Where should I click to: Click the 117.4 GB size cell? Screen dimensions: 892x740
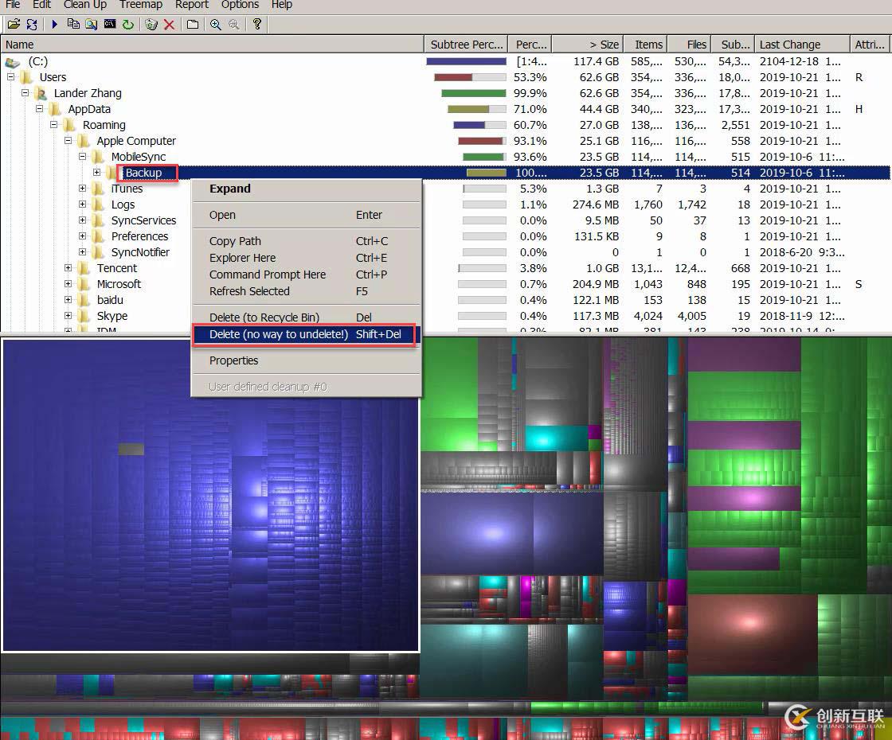(x=596, y=61)
